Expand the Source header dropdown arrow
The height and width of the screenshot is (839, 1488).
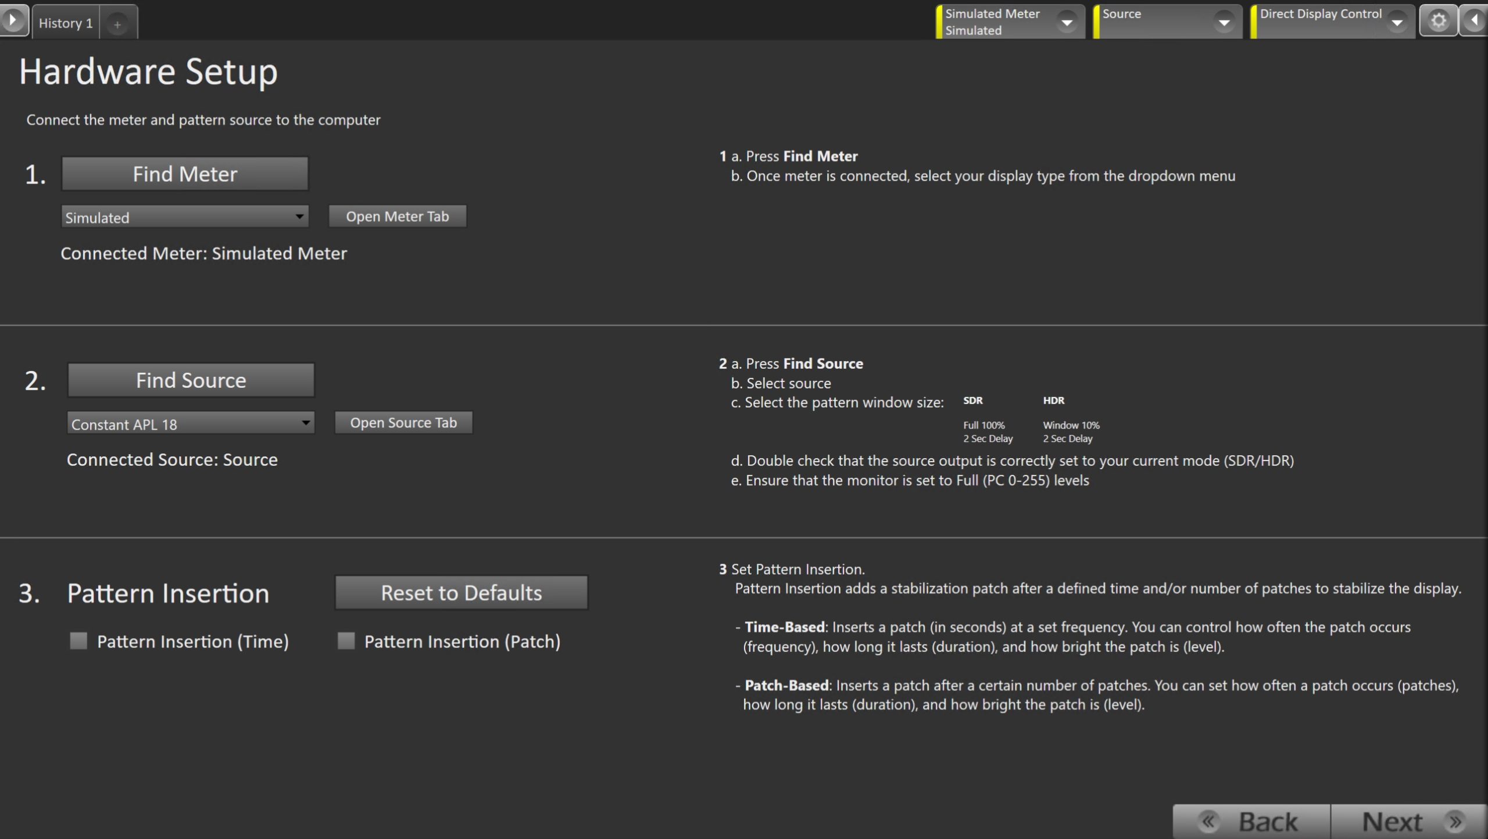tap(1224, 23)
